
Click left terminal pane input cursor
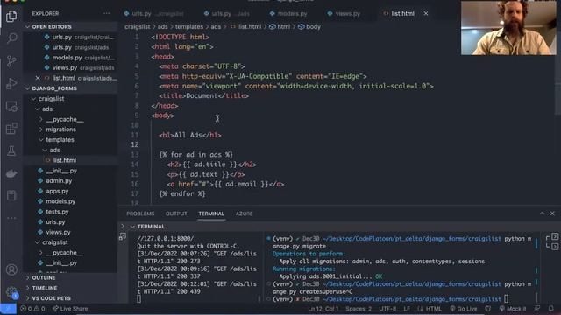click(139, 299)
